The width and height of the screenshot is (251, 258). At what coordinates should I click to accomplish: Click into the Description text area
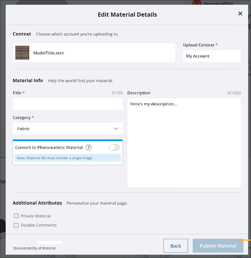click(184, 143)
